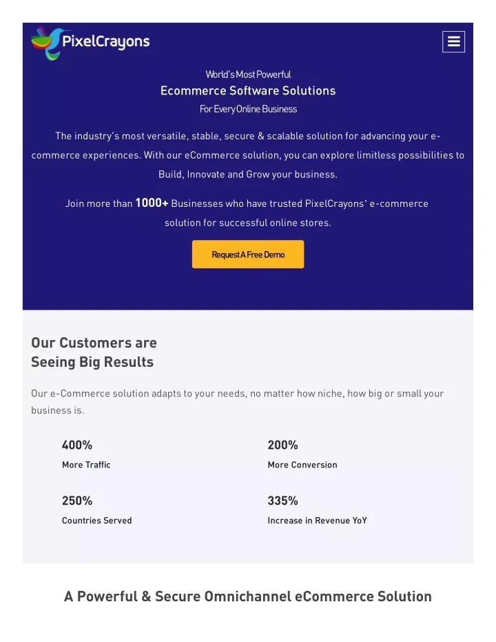The image size is (496, 642).
Task: Click the 250% statistic
Action: (77, 501)
